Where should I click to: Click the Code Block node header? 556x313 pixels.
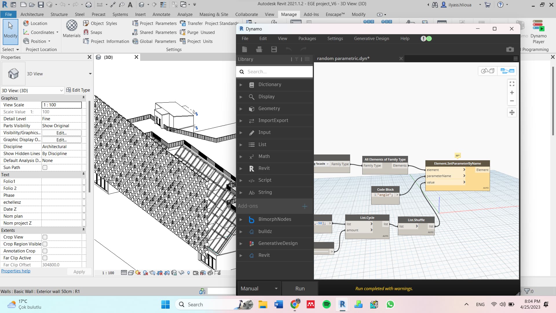tap(385, 189)
